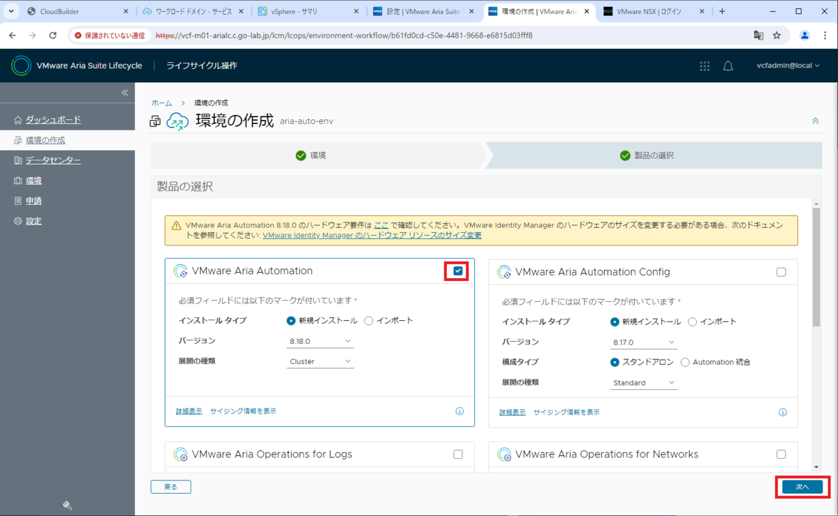Click the browser forward arrow
Image resolution: width=838 pixels, height=516 pixels.
pos(32,35)
